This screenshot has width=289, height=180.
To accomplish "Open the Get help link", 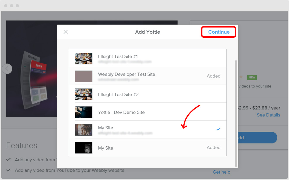I will [x=221, y=172].
